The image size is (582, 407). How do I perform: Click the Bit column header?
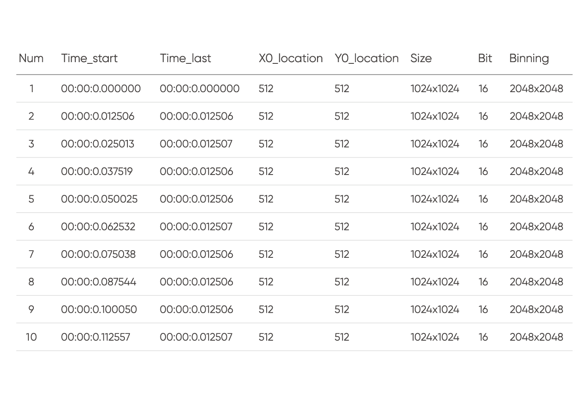click(x=485, y=58)
